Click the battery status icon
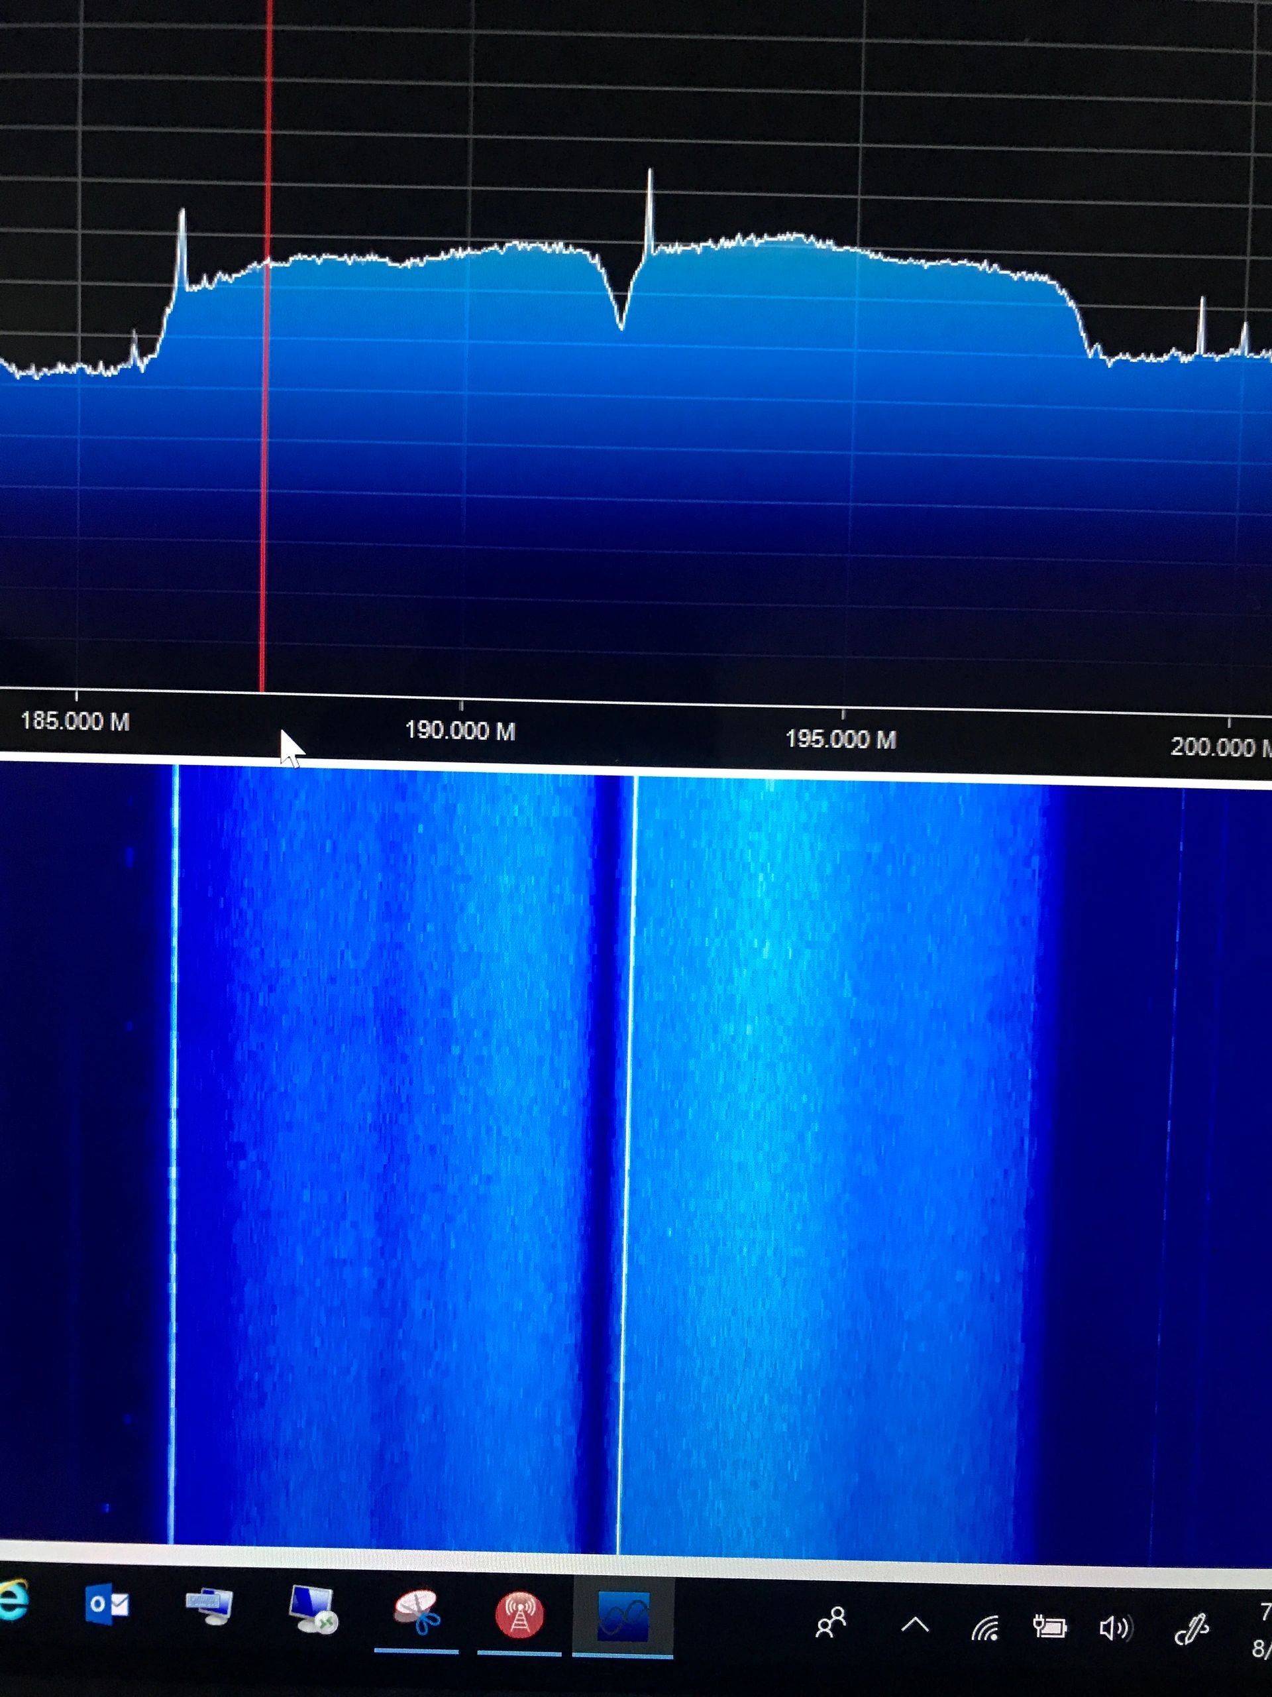1272x1697 pixels. coord(1049,1627)
